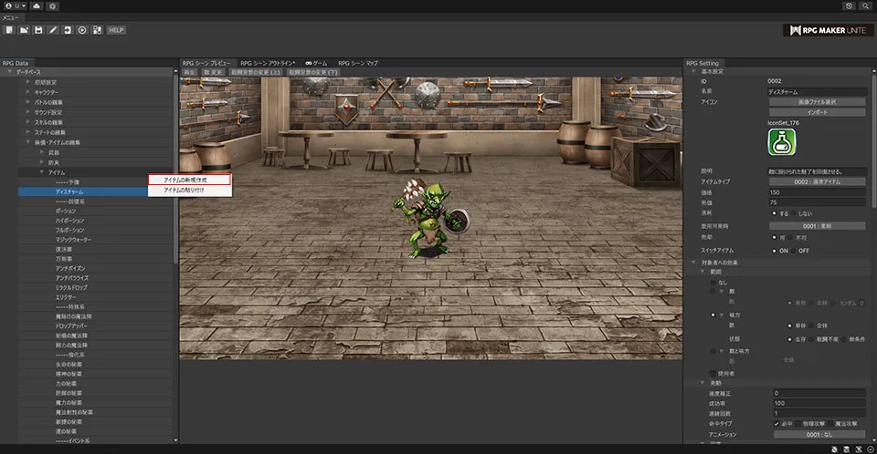This screenshot has height=454, width=877.
Task: Click the save floppy disk toolbar icon
Action: click(x=38, y=30)
